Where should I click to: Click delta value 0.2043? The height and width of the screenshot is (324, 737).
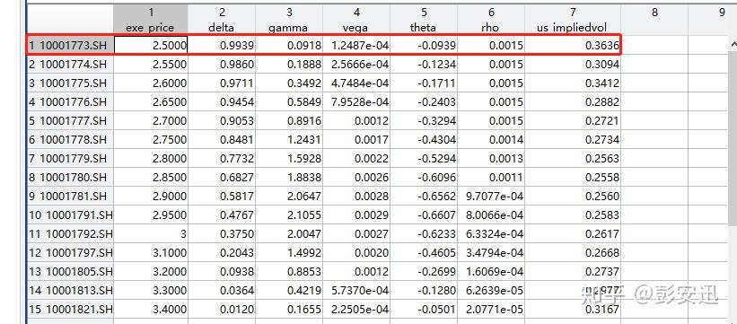tap(222, 252)
